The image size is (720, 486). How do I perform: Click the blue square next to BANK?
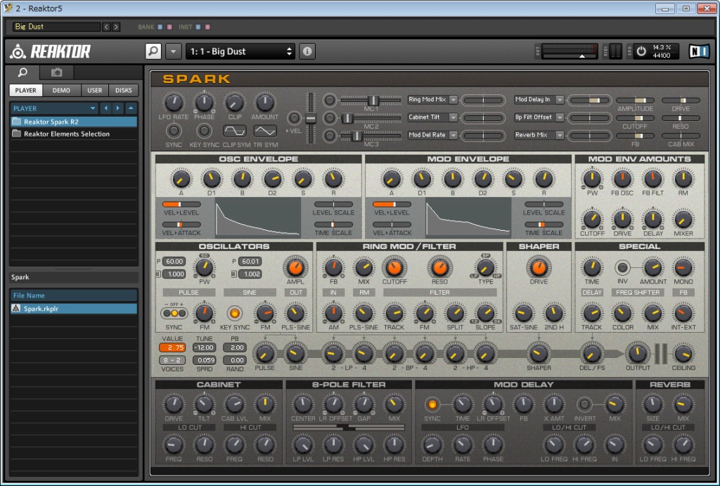pos(160,27)
